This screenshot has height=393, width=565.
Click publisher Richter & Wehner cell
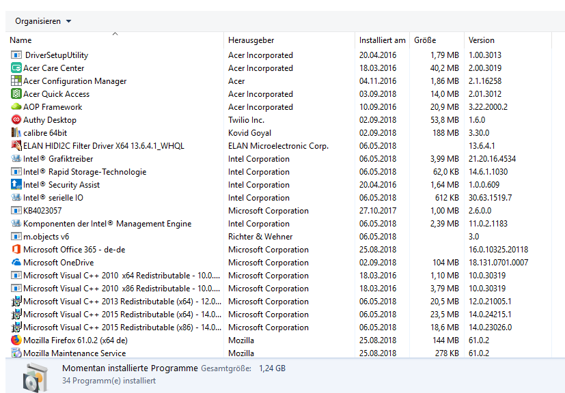pyautogui.click(x=260, y=237)
